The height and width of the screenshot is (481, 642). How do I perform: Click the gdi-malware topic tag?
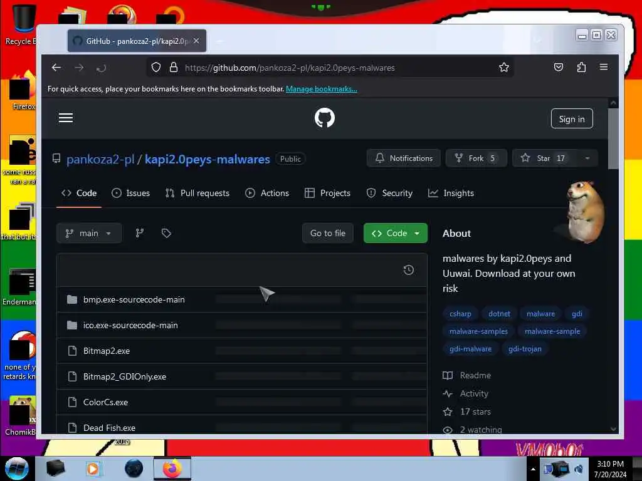tap(470, 349)
